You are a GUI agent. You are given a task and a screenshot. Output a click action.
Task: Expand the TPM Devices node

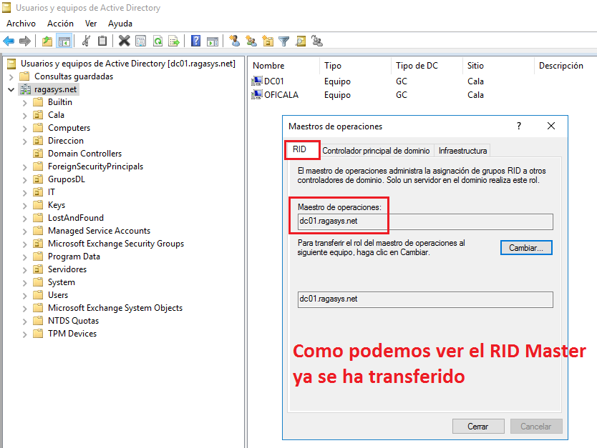point(25,334)
